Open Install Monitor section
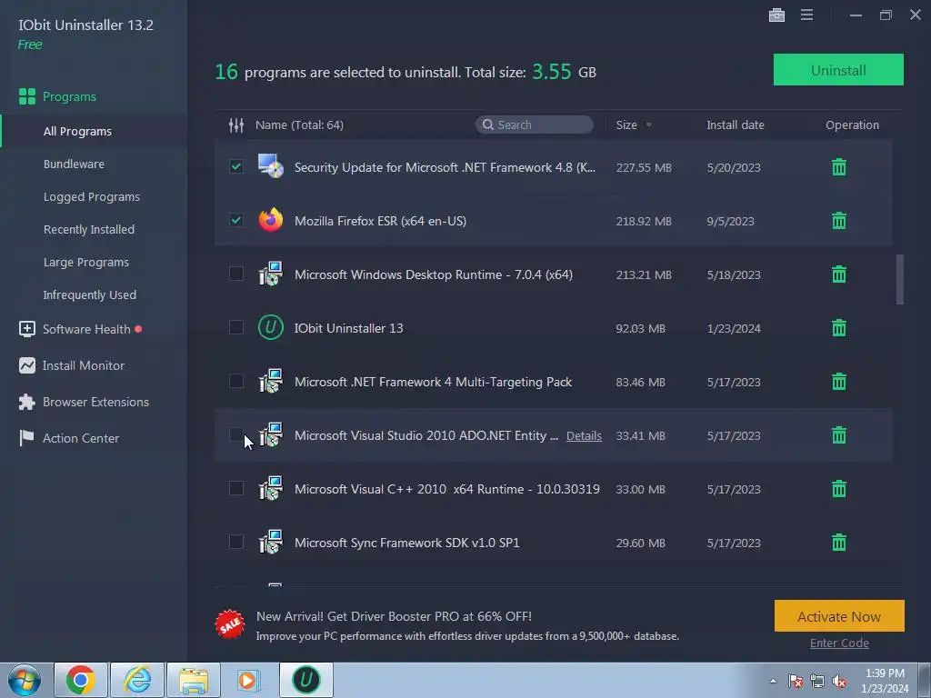The height and width of the screenshot is (698, 931). (x=71, y=365)
